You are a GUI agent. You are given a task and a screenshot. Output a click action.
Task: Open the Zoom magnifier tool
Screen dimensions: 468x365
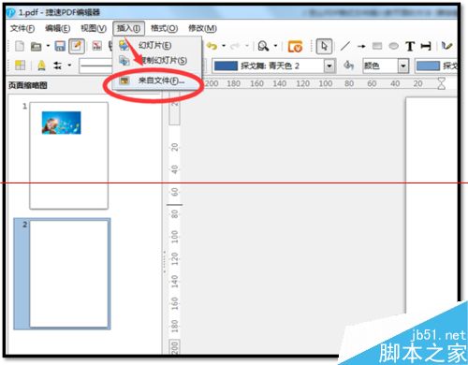pyautogui.click(x=263, y=46)
